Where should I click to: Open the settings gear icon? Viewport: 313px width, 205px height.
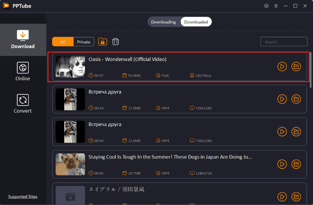click(x=266, y=6)
